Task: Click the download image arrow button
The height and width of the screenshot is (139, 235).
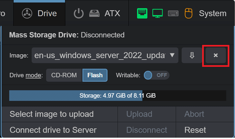Action: click(192, 55)
